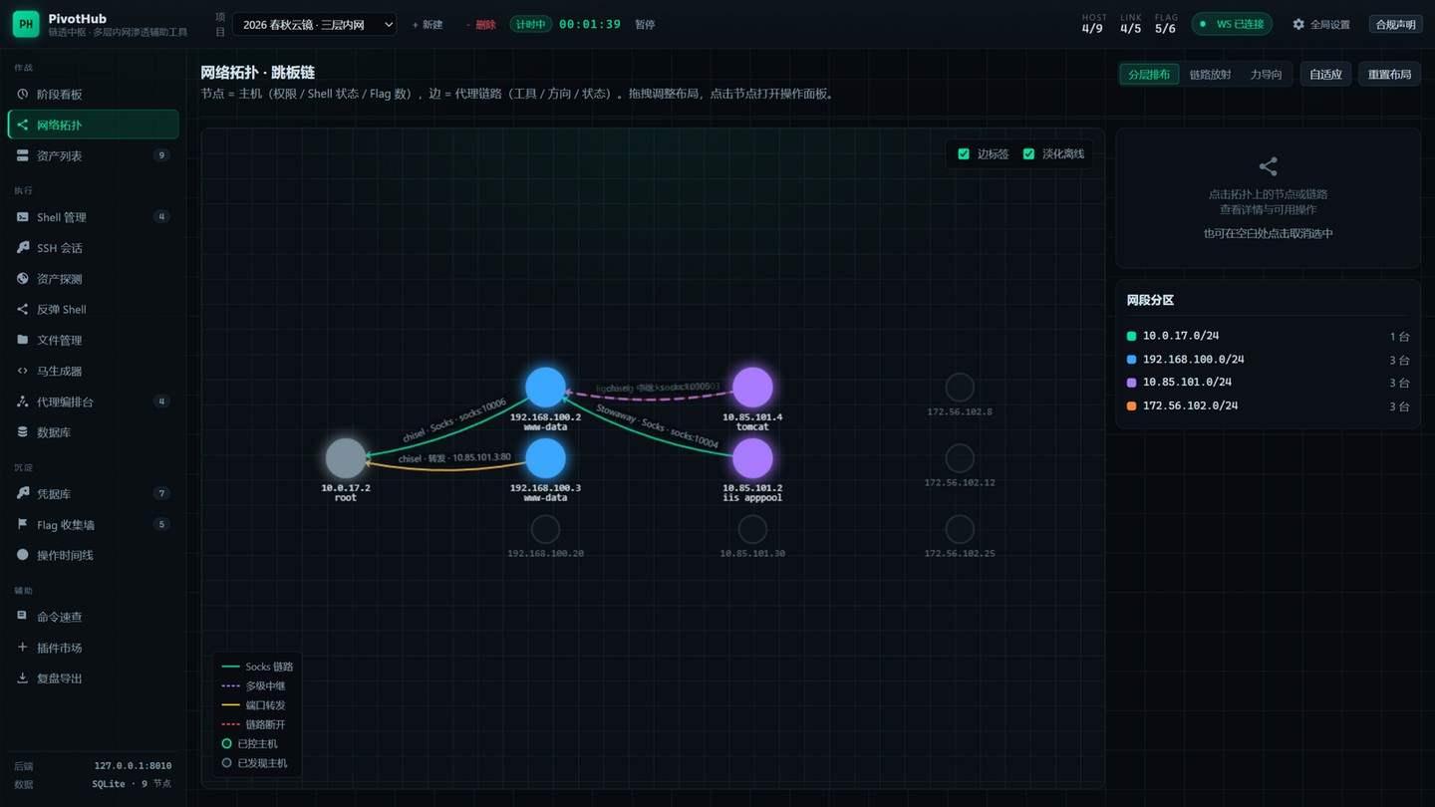Click the 链路断开 legend entry
The height and width of the screenshot is (807, 1435).
click(x=253, y=724)
